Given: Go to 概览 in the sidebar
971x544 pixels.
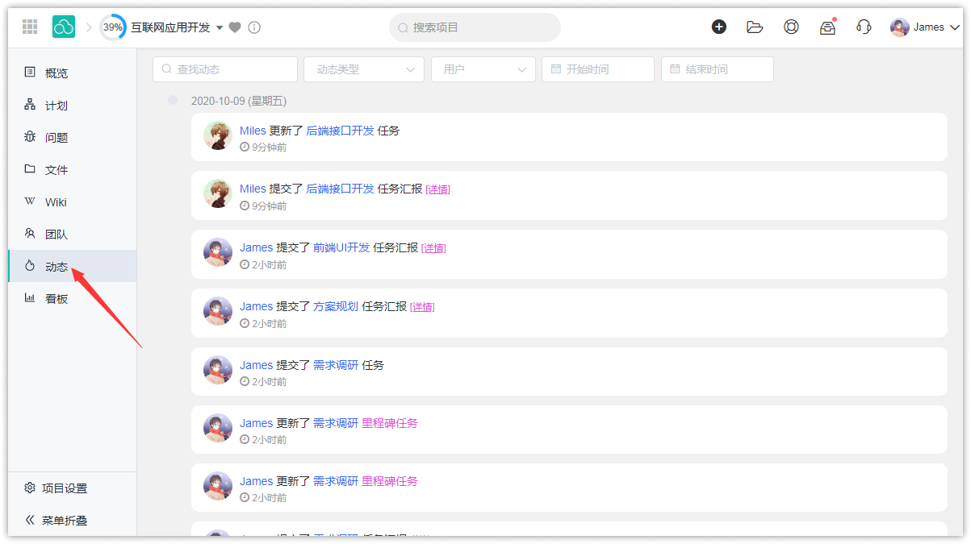Looking at the screenshot, I should 73,73.
